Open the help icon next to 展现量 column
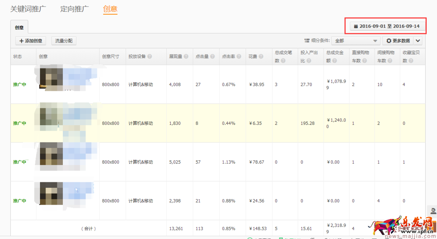437x239 pixels. tap(186, 56)
